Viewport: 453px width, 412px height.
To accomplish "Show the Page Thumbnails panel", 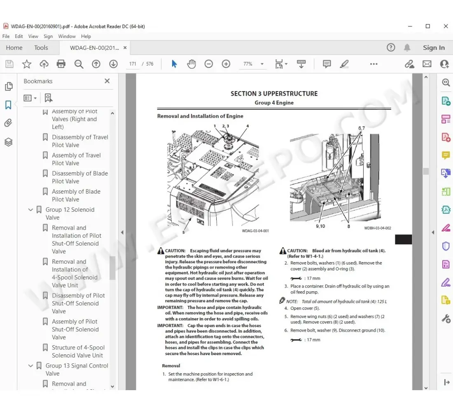I will [x=9, y=86].
